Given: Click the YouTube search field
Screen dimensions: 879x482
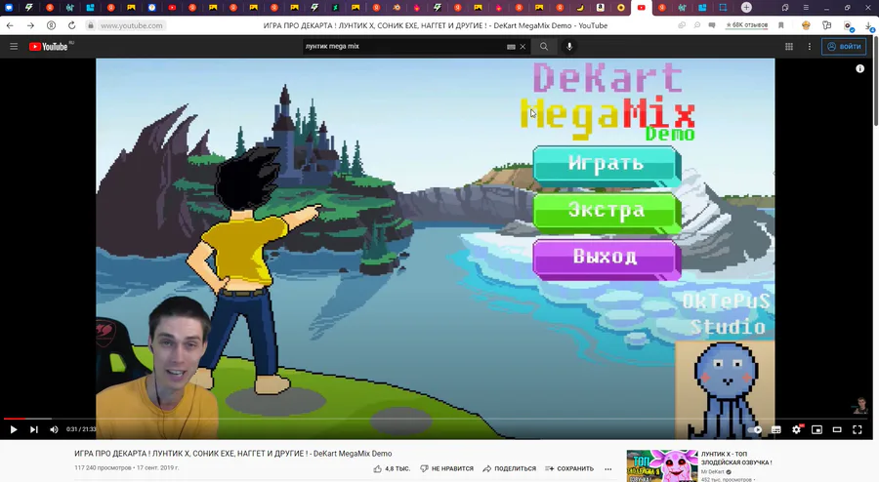Looking at the screenshot, I should pos(403,47).
